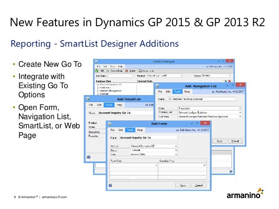The height and width of the screenshot is (209, 279).
Task: Open the Series dropdown in SmartList Designer
Action: pos(230,75)
